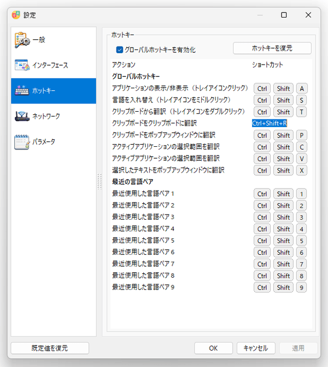This screenshot has height=367, width=328.
Task: Maximize the 設定 window
Action: coord(284,15)
